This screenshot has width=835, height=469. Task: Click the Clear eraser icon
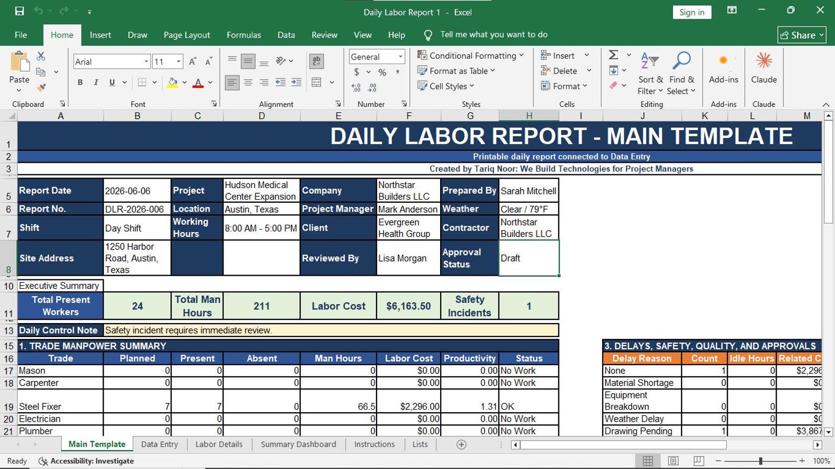[x=613, y=86]
